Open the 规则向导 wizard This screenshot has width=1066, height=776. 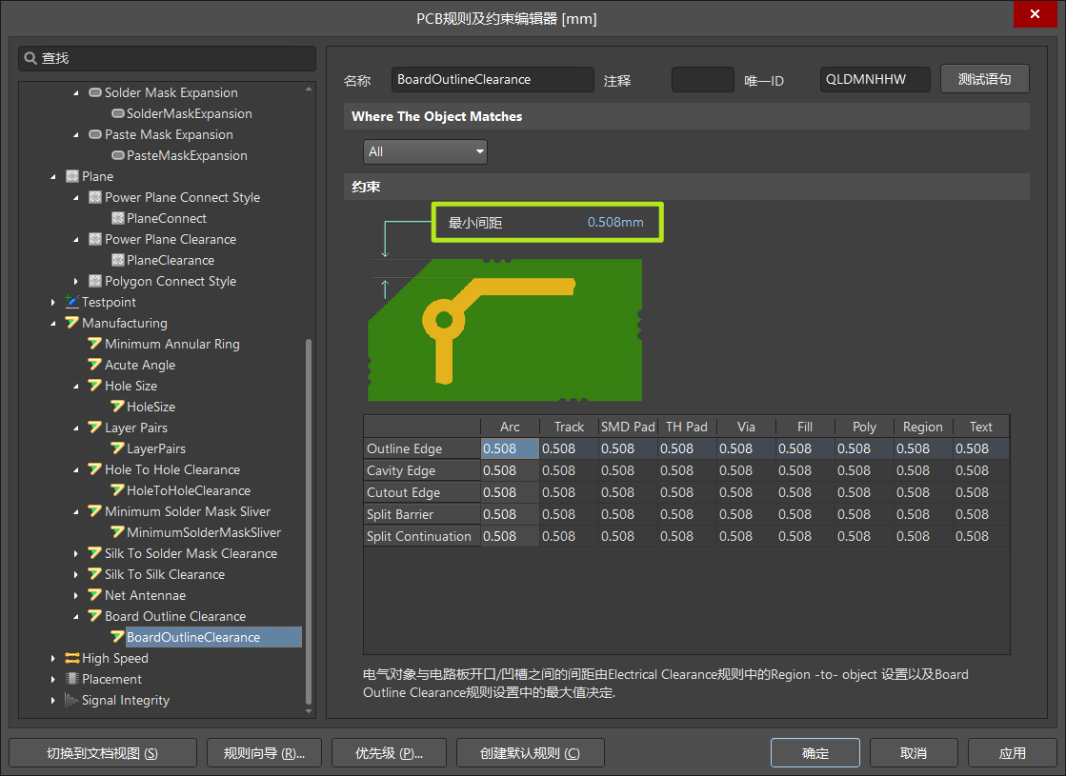264,752
